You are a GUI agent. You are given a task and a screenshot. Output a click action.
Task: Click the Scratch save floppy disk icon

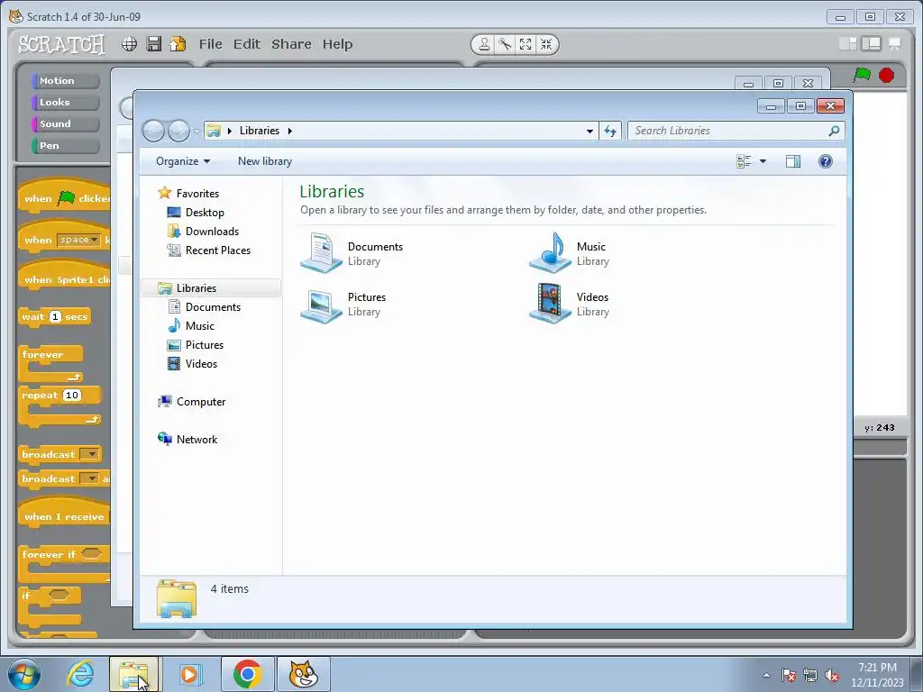pyautogui.click(x=153, y=44)
